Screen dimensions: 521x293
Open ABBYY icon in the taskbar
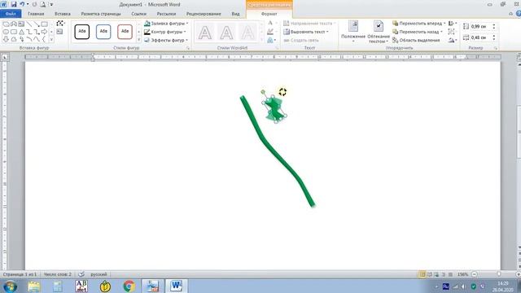(81, 286)
